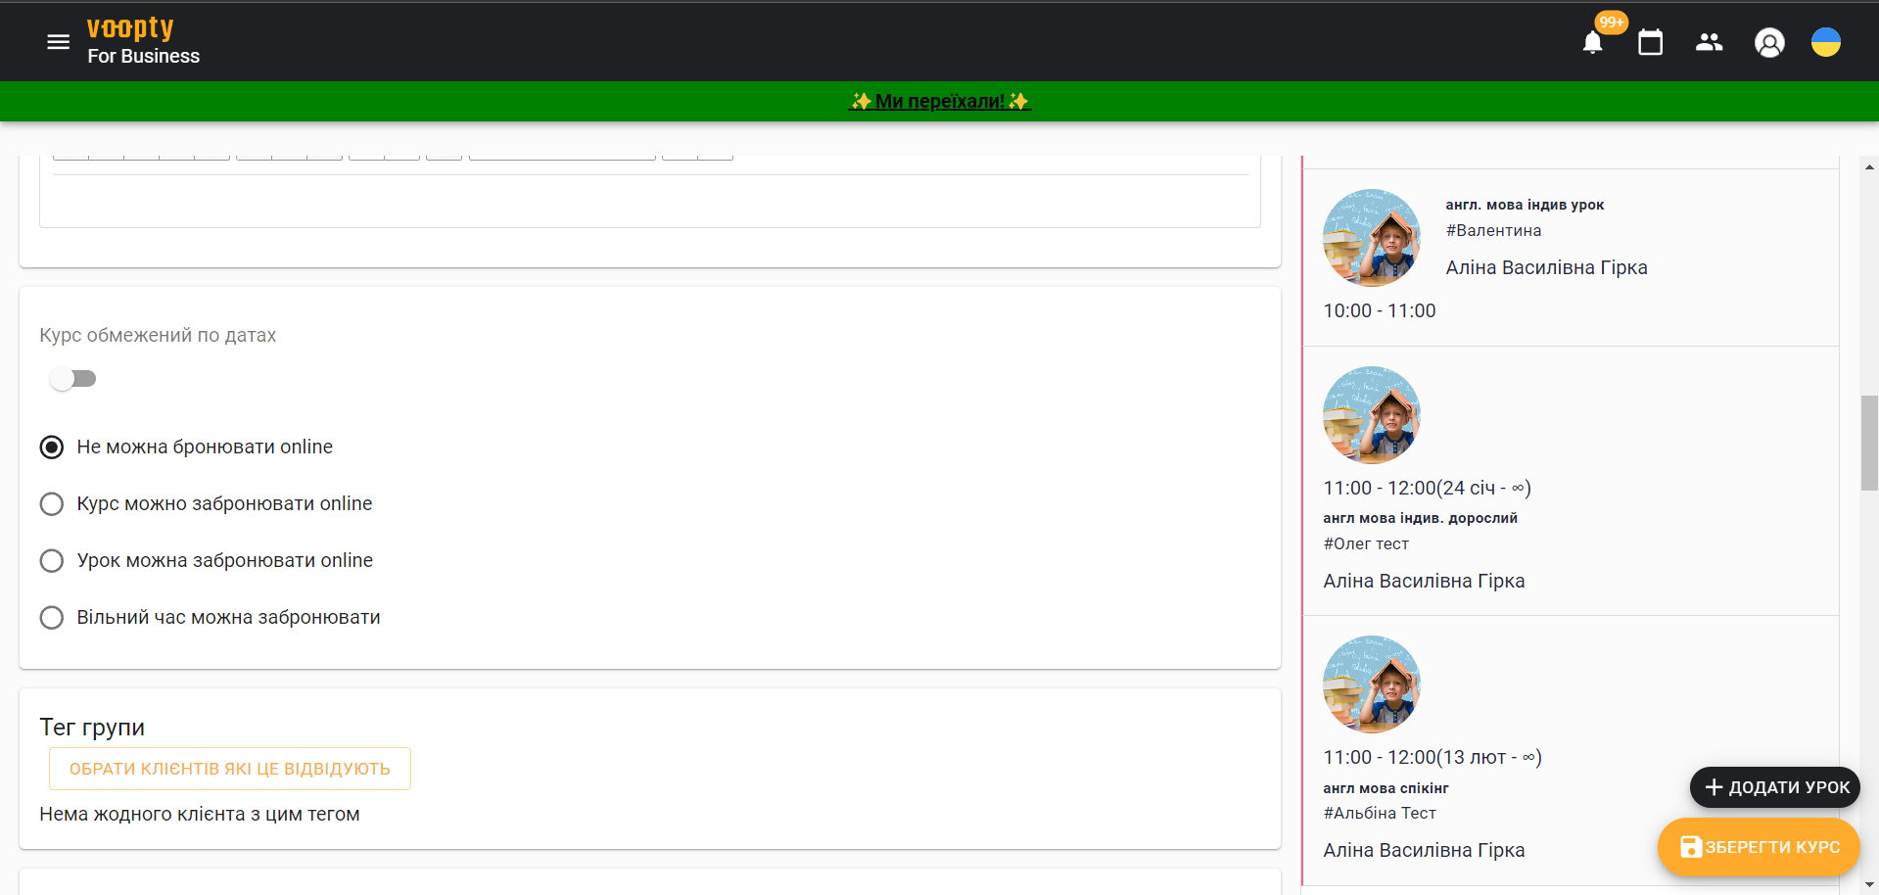Click the #Олег тест tag link

pyautogui.click(x=1366, y=543)
